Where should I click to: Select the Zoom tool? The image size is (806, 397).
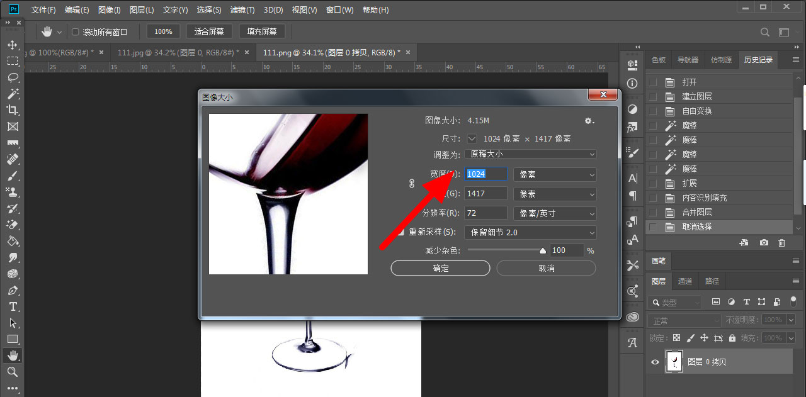13,372
